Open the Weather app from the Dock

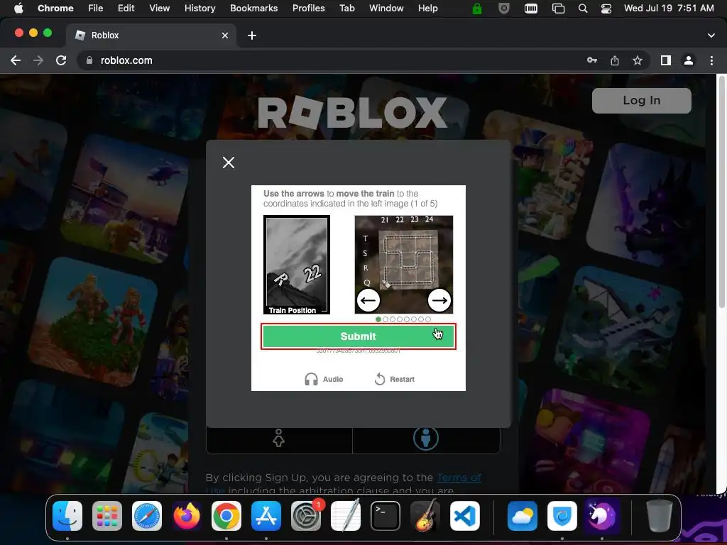click(x=522, y=516)
